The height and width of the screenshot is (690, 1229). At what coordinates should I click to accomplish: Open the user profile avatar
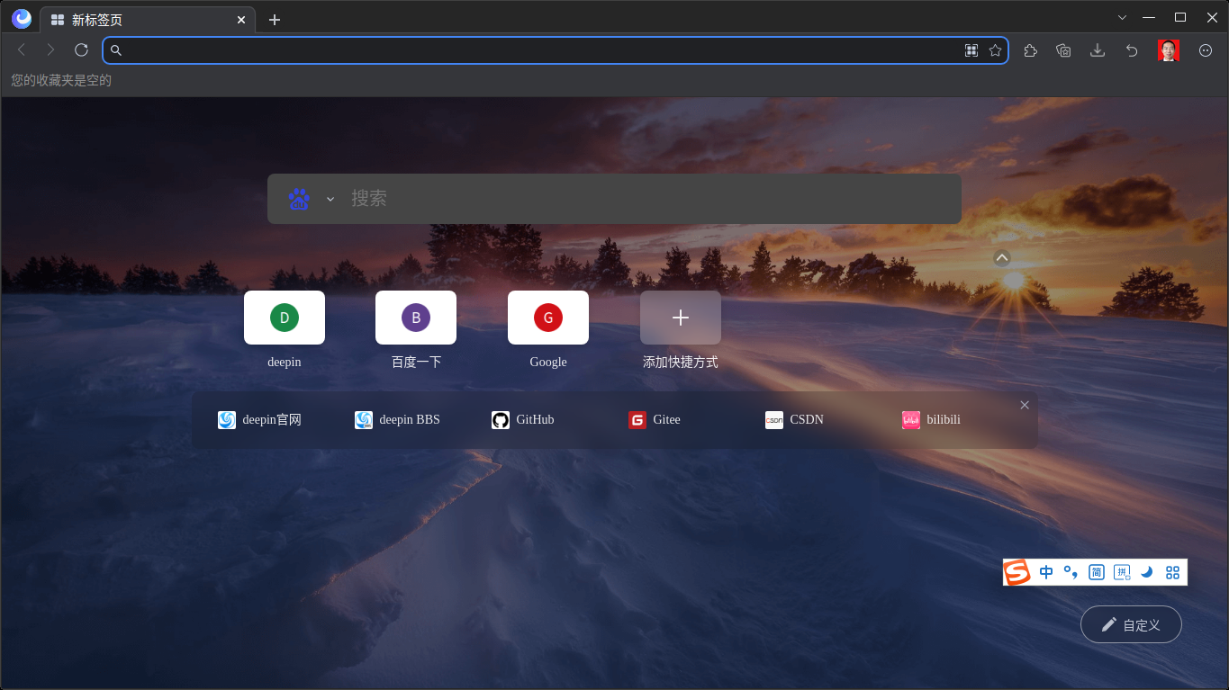click(x=1169, y=50)
